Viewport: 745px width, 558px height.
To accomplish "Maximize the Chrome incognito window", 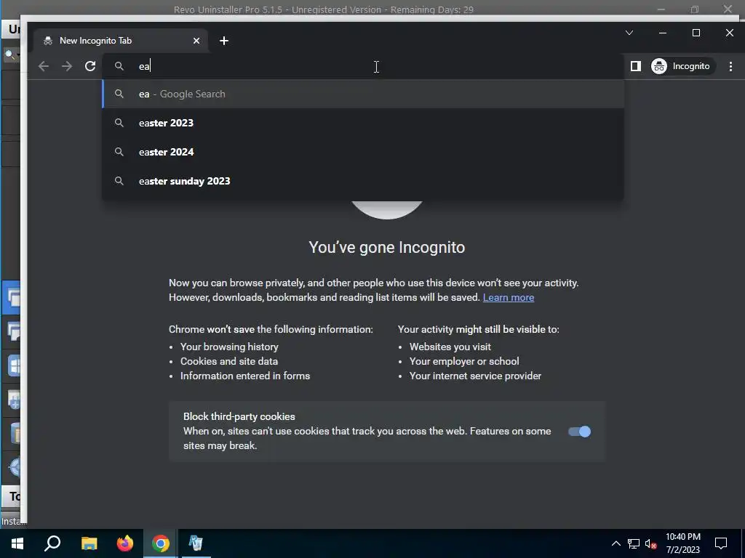I will point(696,33).
